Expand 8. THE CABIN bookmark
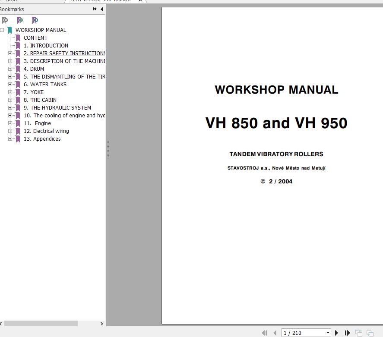This screenshot has width=383, height=337. pos(10,100)
